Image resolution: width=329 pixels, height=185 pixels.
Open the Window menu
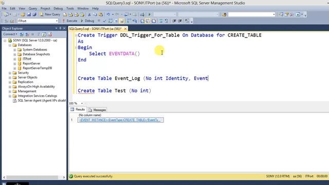coord(83,9)
